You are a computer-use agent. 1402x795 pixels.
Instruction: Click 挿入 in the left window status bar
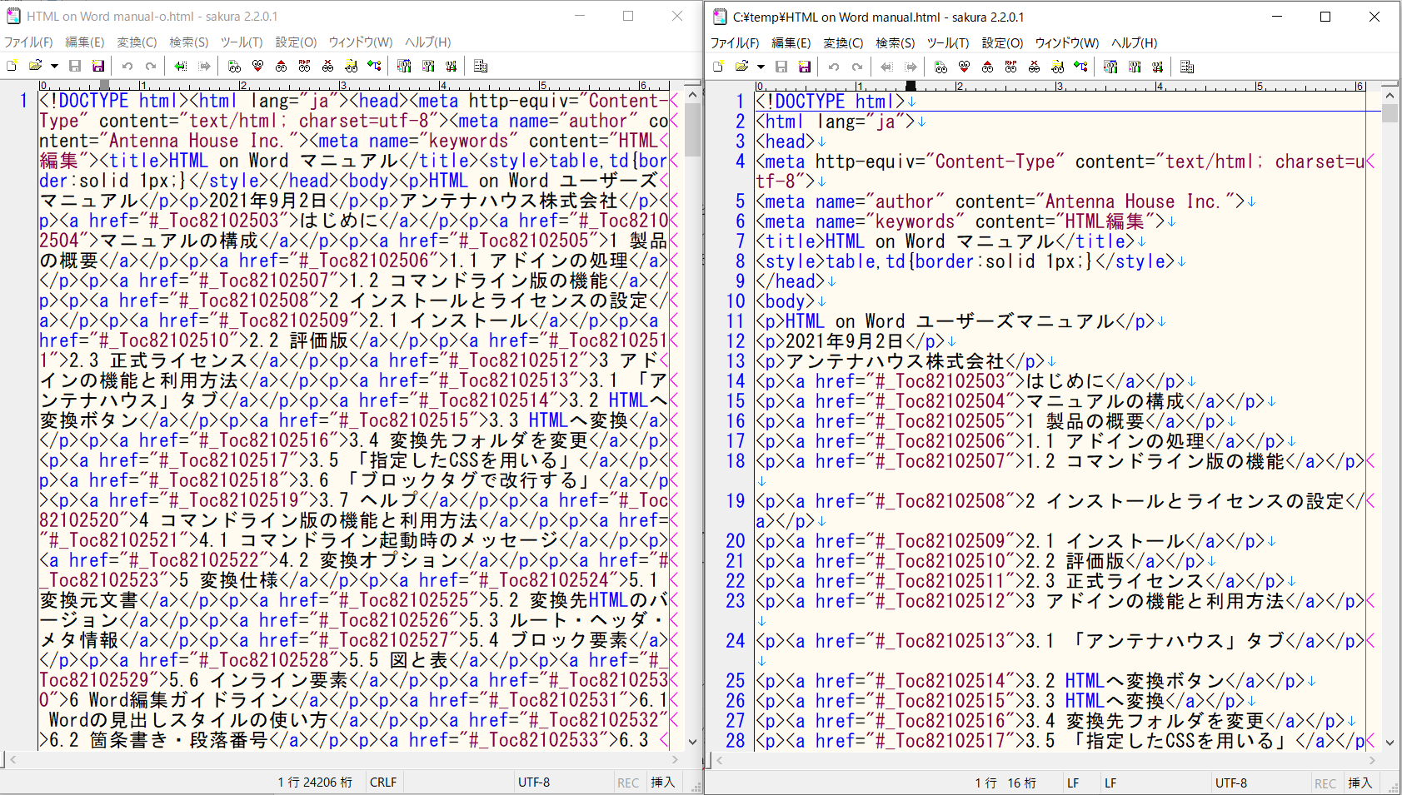point(663,782)
